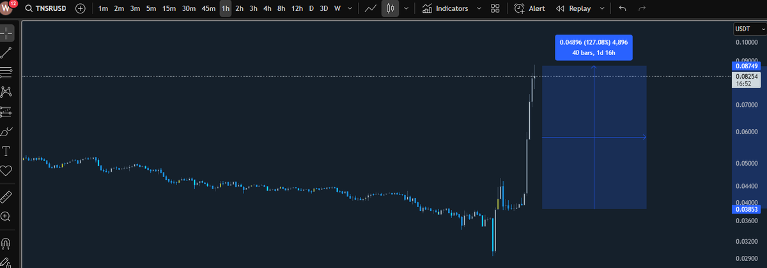Select the W weekly timeframe
Viewport: 767px width, 268px height.
[x=337, y=9]
